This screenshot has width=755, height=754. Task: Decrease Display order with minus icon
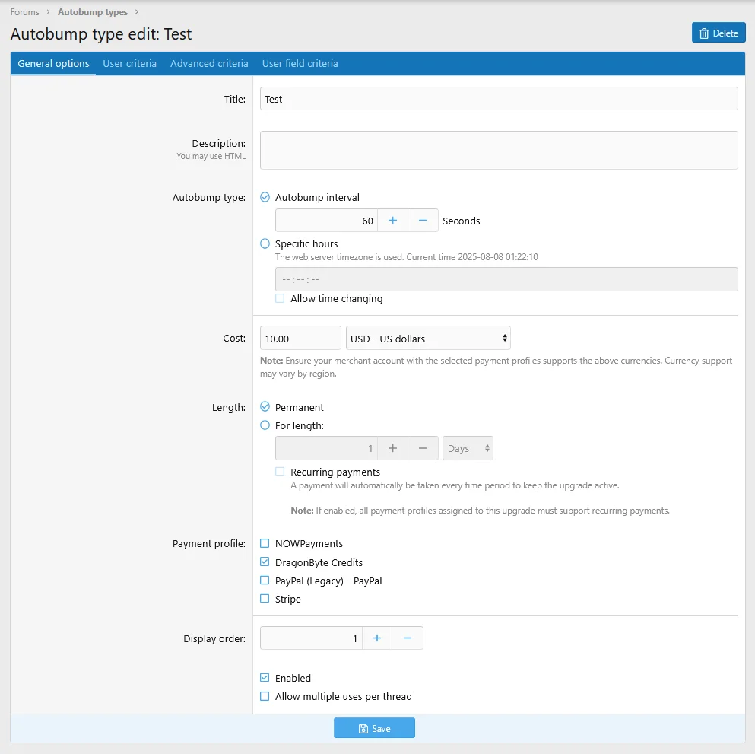click(x=408, y=638)
